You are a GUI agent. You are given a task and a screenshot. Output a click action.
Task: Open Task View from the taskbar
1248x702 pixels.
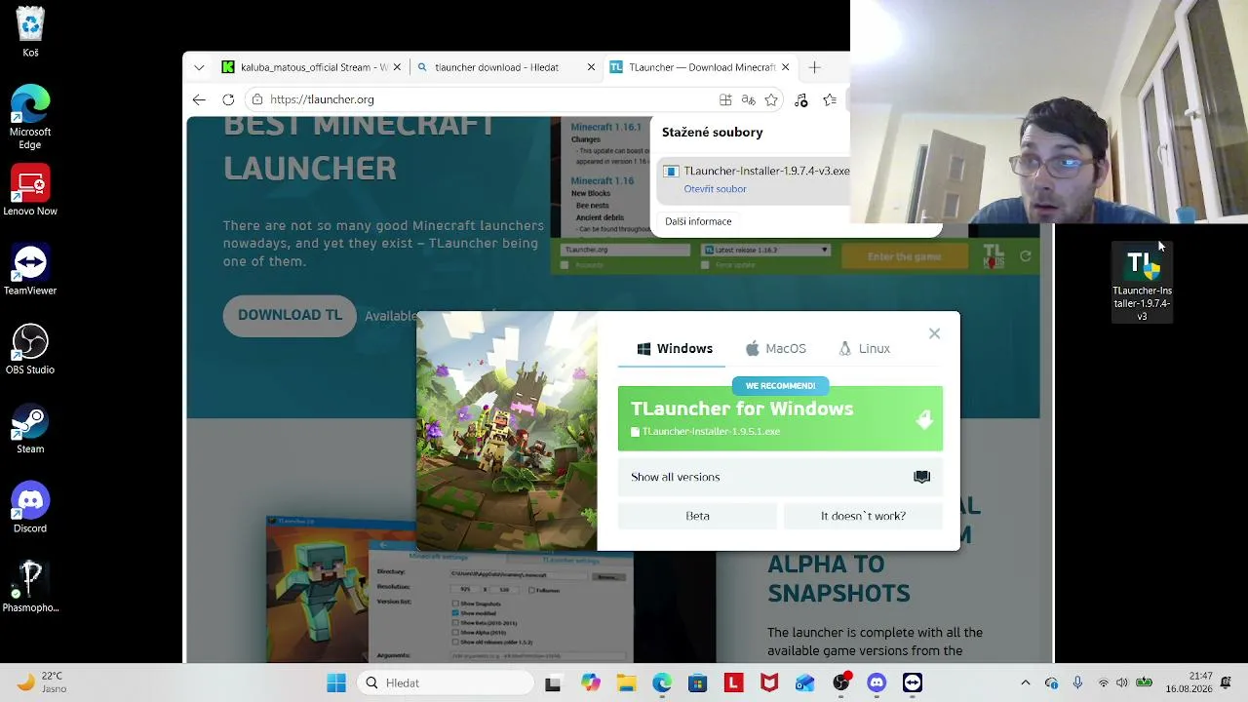point(553,682)
